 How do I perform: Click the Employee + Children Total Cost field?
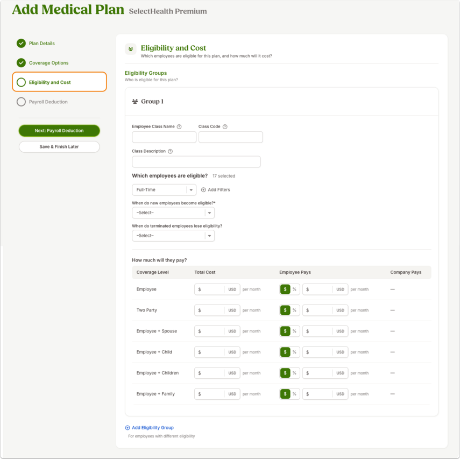coord(217,373)
